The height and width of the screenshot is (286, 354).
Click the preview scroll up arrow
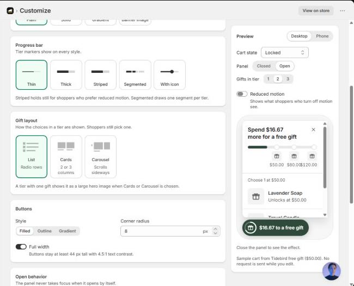pos(325,124)
